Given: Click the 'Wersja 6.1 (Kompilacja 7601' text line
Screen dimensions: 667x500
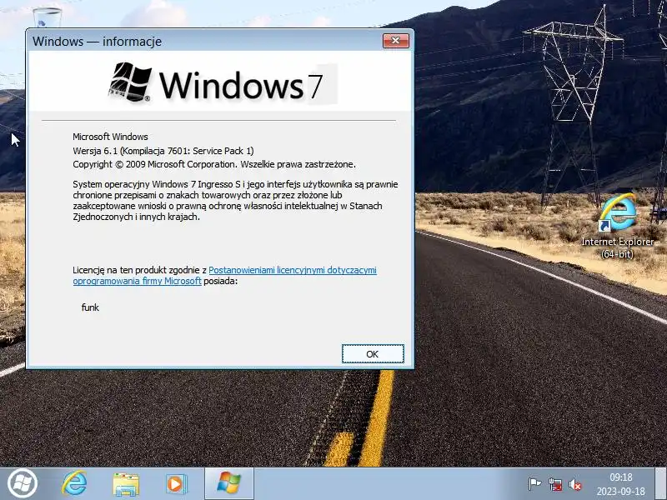Looking at the screenshot, I should 163,151.
